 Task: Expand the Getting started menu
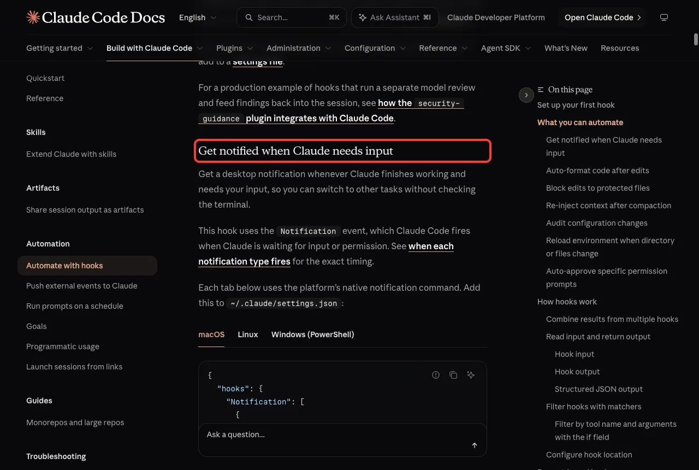(60, 48)
